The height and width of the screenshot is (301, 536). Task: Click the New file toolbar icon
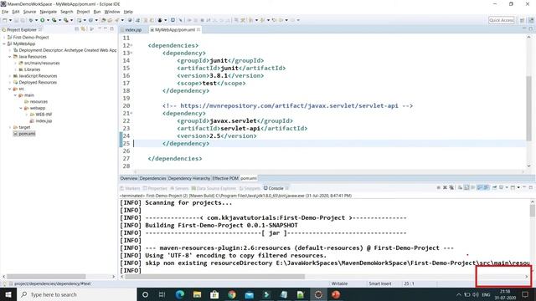coord(5,20)
